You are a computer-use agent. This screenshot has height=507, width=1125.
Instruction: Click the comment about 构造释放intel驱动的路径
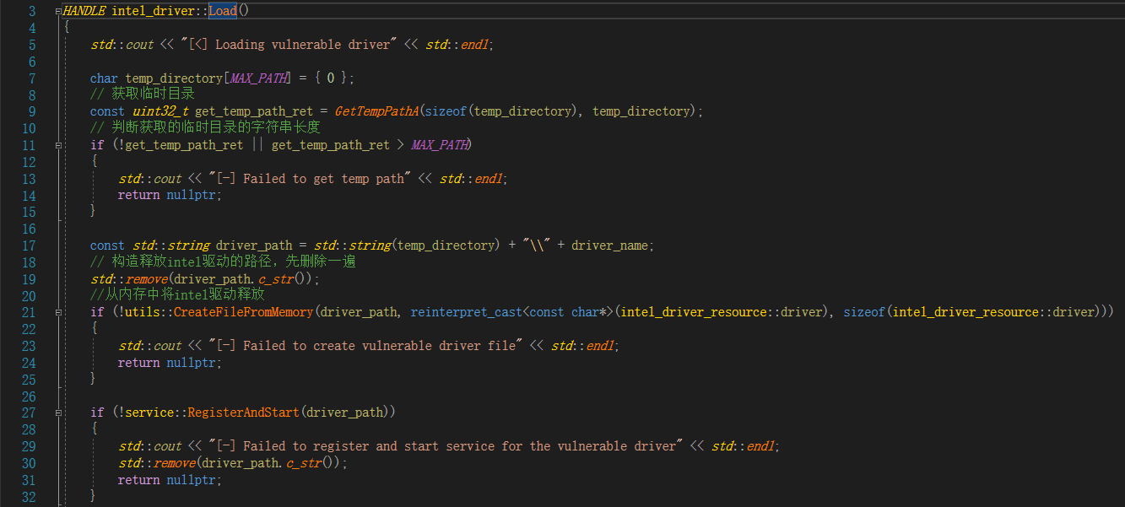[223, 262]
